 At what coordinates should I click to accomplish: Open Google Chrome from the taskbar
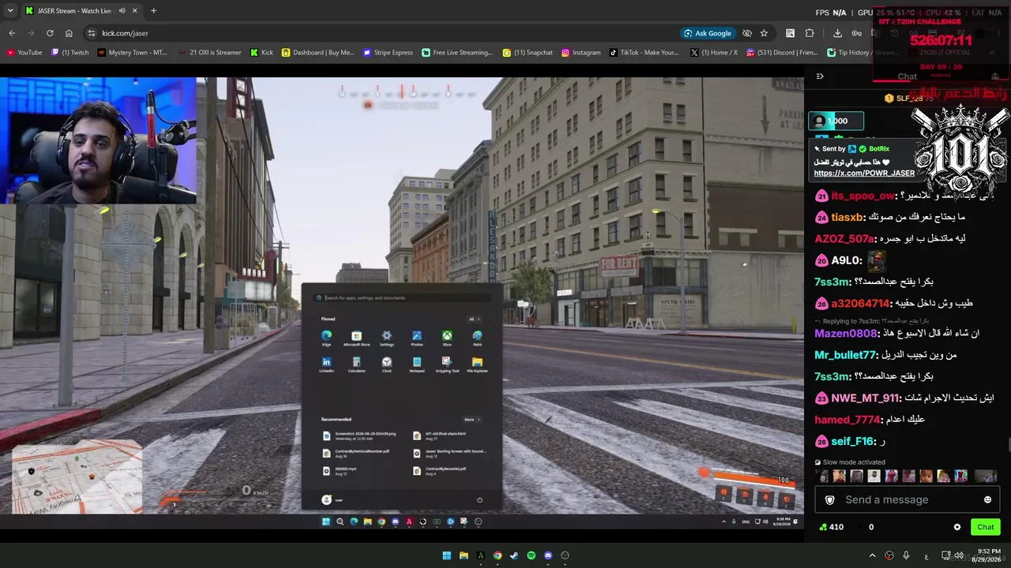[497, 555]
